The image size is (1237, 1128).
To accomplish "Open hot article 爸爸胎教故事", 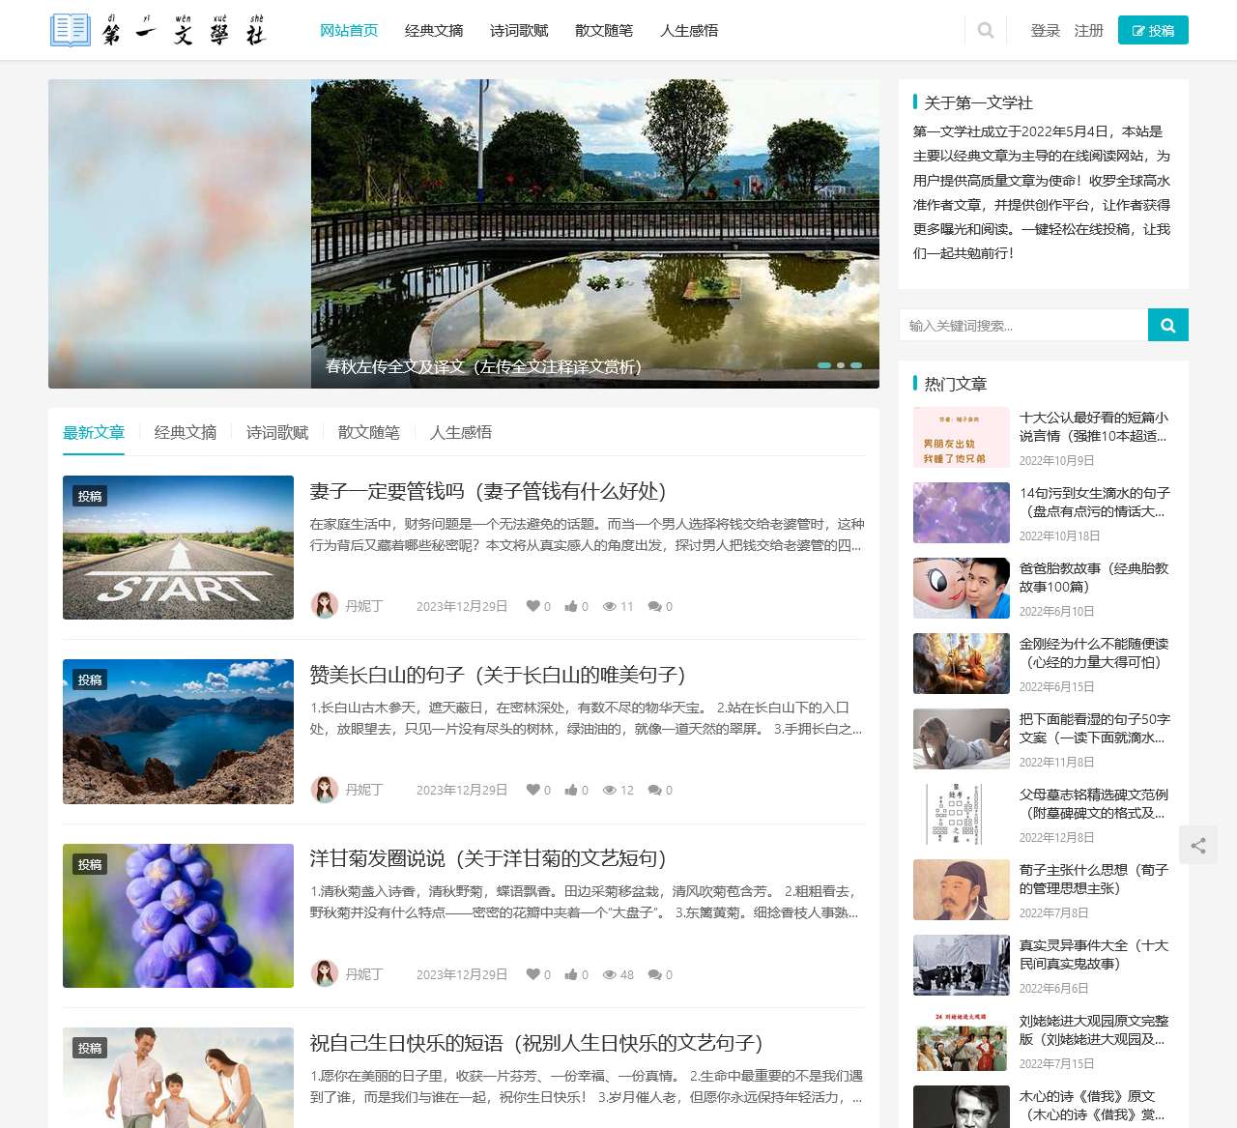I will [x=1094, y=577].
